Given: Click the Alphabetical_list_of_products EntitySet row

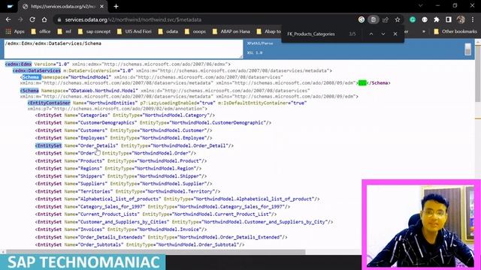Looking at the screenshot, I should [177, 199].
